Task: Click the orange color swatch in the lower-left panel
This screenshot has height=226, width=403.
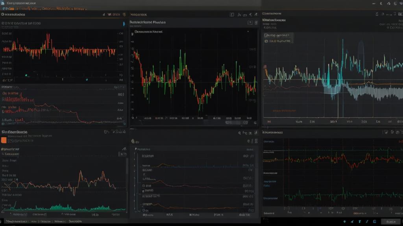Action: tap(4, 140)
